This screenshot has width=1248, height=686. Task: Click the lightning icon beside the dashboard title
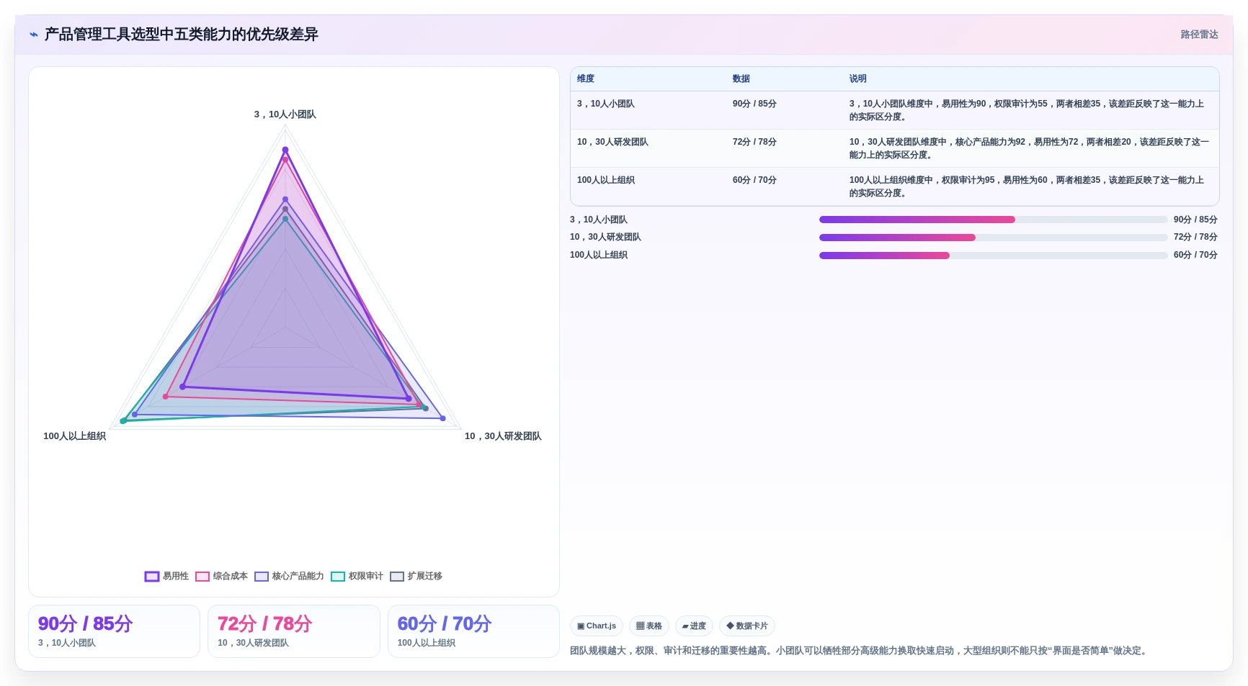coord(34,35)
